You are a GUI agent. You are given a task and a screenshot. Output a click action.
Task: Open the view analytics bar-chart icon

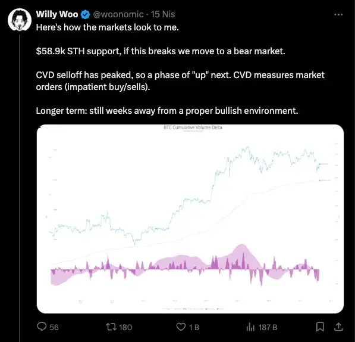tap(250, 327)
